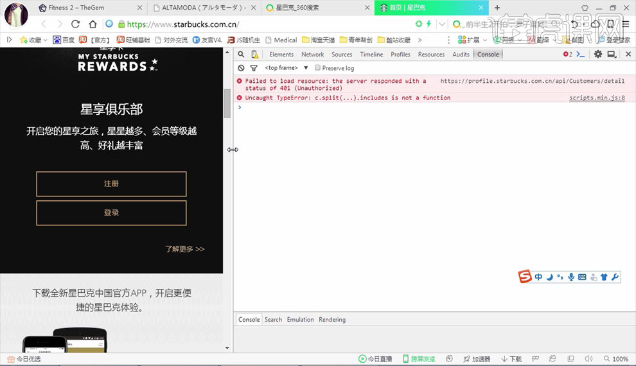Open 下载 downloads in status bar
Screen dimensions: 636x366
point(511,359)
